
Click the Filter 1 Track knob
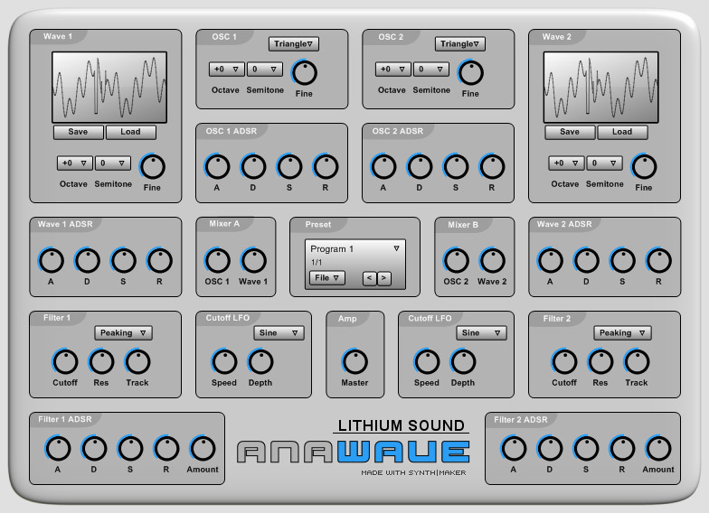point(137,362)
